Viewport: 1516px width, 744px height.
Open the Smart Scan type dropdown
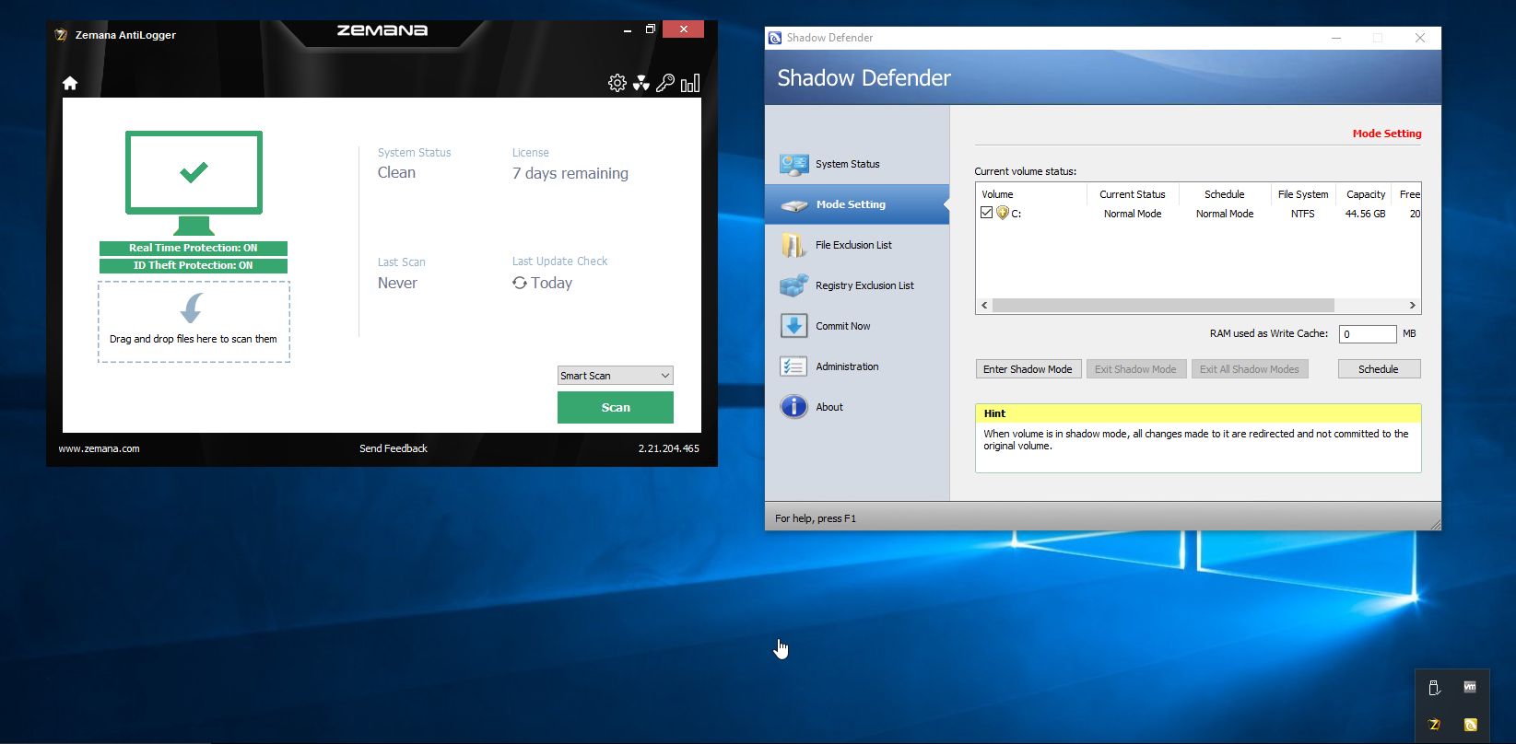point(616,376)
